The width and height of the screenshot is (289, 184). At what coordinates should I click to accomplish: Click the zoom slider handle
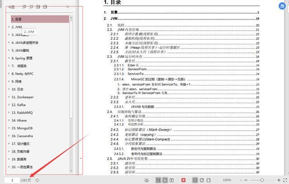click(x=262, y=180)
